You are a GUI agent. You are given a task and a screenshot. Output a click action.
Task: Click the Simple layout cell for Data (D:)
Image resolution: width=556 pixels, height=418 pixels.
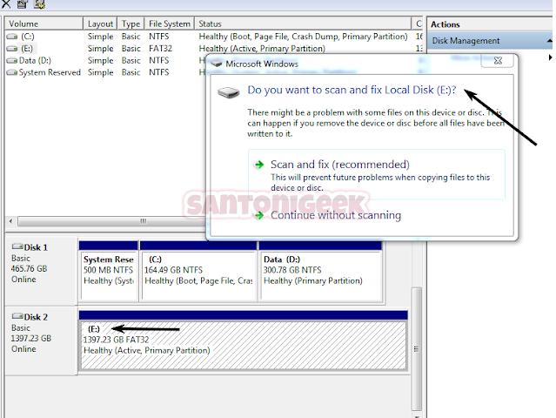(x=100, y=61)
